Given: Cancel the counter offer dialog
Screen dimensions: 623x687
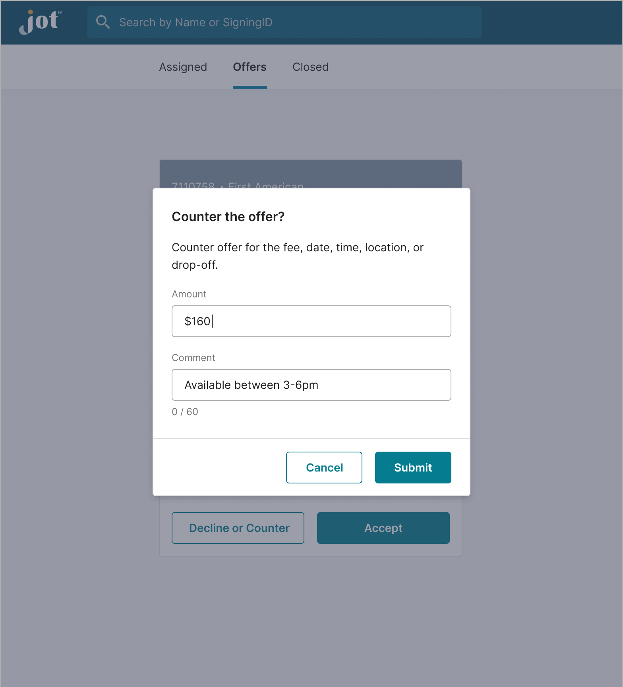Looking at the screenshot, I should (x=324, y=468).
